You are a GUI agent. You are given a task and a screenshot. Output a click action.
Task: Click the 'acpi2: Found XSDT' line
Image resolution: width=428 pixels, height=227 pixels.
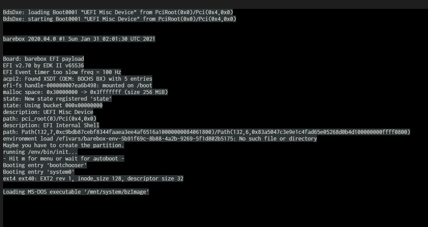78,79
